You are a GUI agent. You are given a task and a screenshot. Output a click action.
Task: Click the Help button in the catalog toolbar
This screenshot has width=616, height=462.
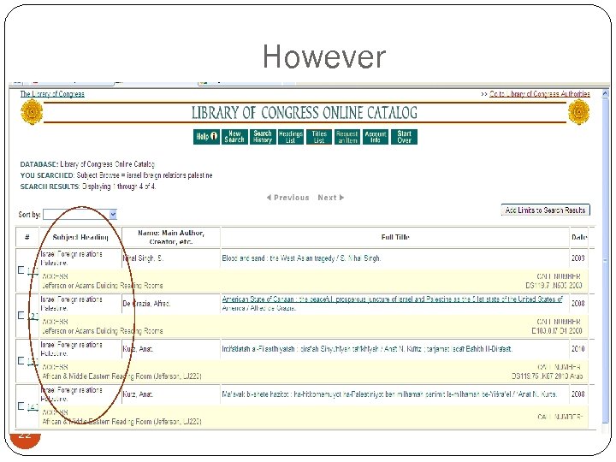tap(207, 137)
